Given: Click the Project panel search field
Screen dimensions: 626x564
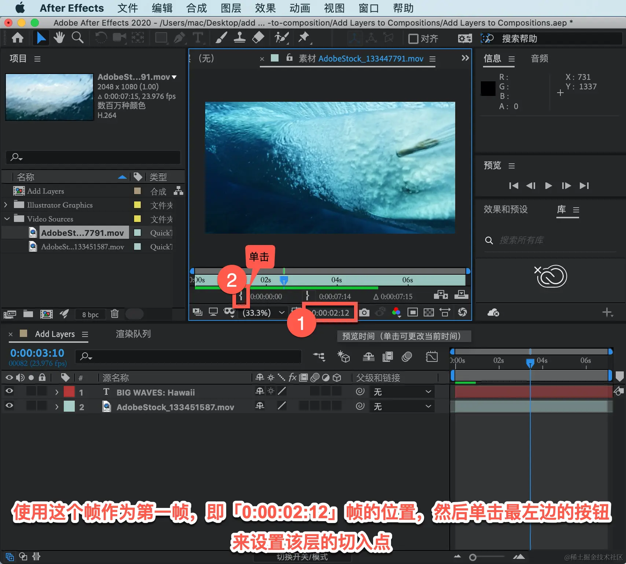Looking at the screenshot, I should pos(93,157).
